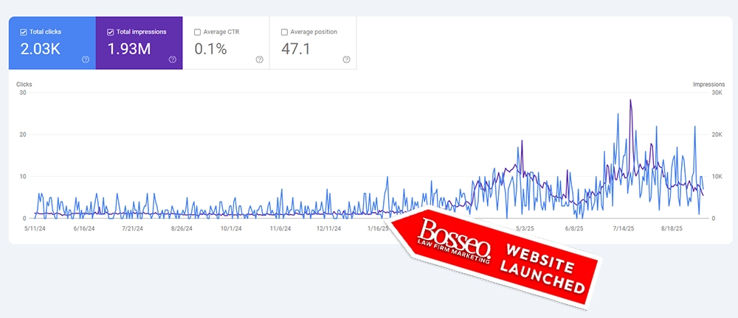This screenshot has height=318, width=738.
Task: Uncheck the Total clicks checkbox
Action: 24,32
